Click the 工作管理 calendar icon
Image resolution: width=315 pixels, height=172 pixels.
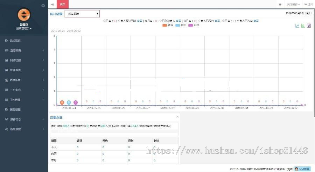[7, 100]
